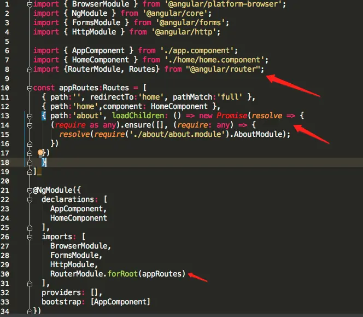
Task: Click the 'const' keyword on line 10
Action: point(44,88)
